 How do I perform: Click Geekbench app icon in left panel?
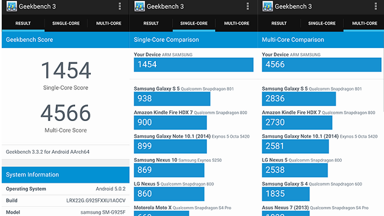click(x=11, y=6)
